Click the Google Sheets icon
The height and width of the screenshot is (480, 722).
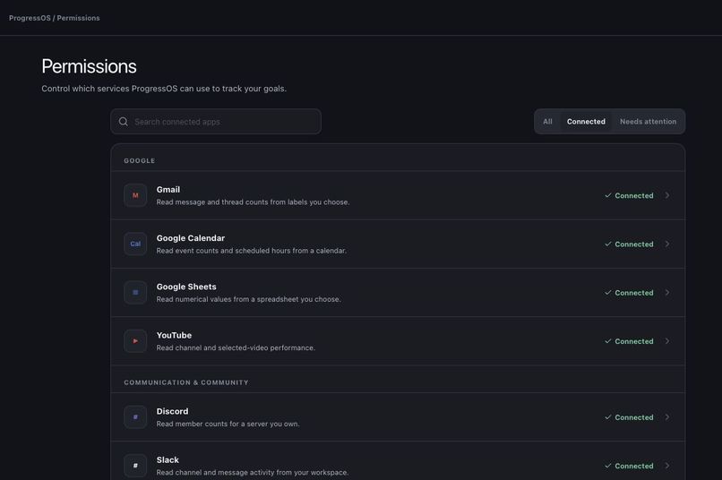point(135,293)
